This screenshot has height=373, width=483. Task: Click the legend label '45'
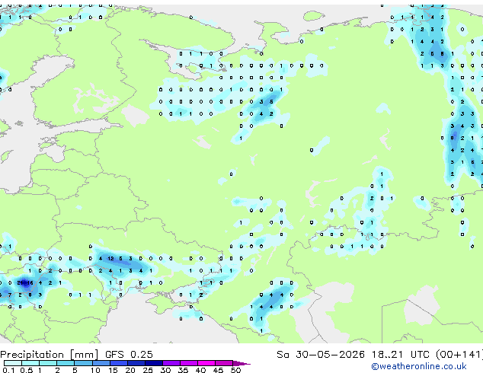[218, 370]
